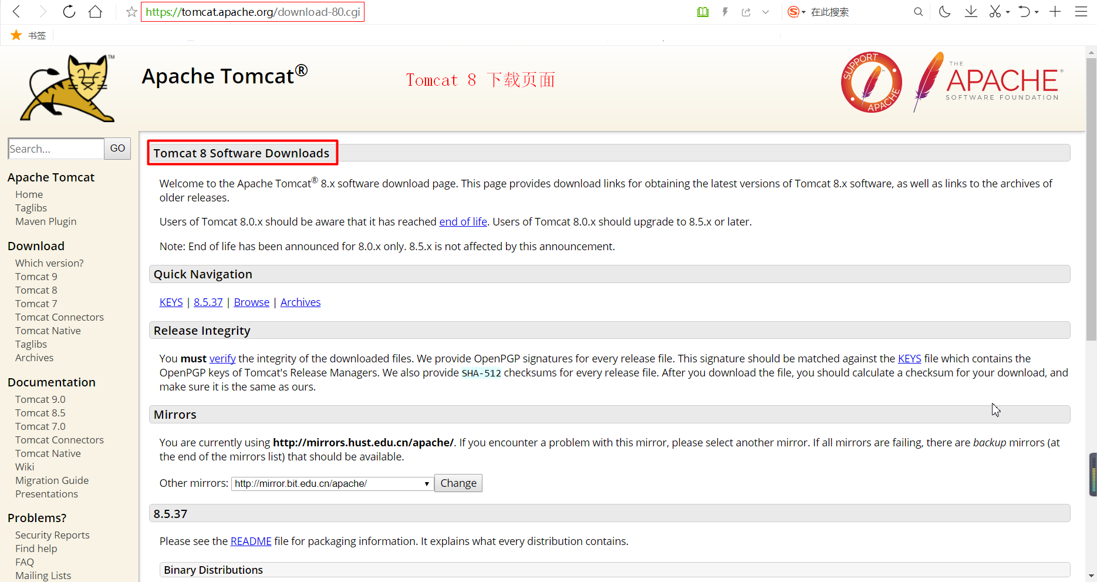Follow the end of life link
The image size is (1097, 582).
(463, 221)
